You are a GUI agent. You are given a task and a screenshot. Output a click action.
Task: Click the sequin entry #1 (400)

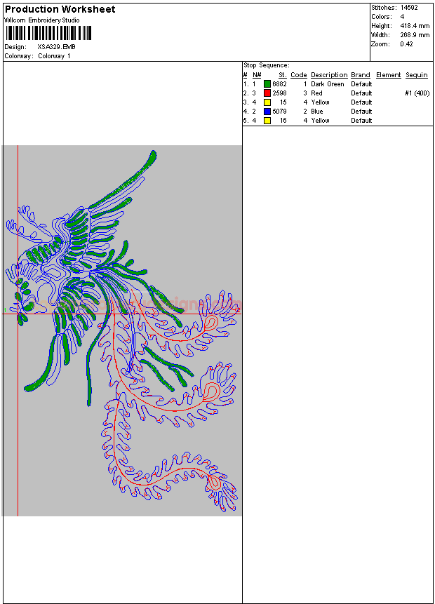pos(417,93)
